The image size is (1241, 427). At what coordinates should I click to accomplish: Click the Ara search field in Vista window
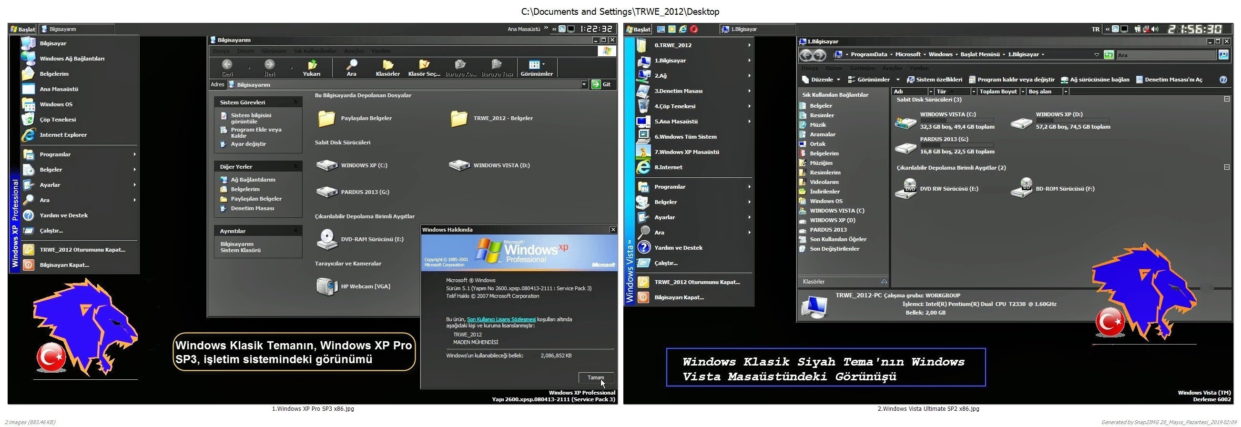pos(1166,55)
